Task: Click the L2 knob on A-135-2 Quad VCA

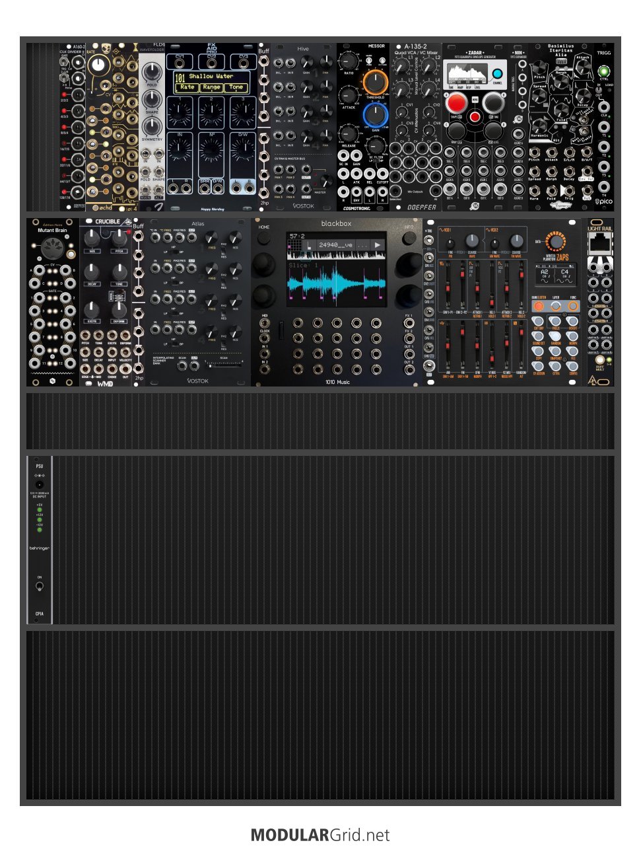Action: tap(429, 67)
